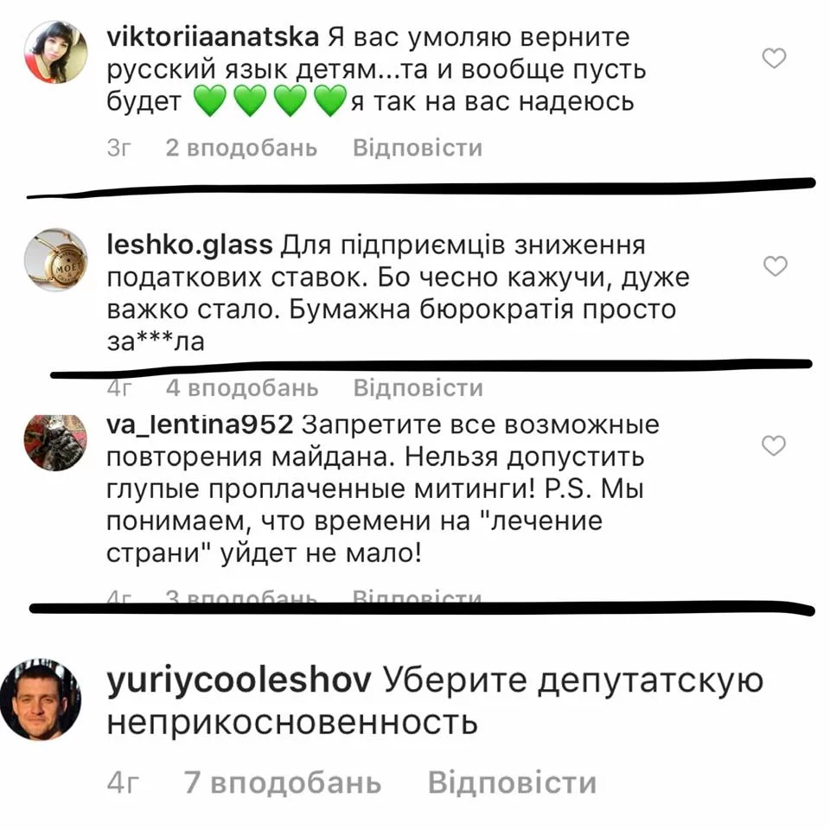
Task: Open viktoriiaanatska's profile picture
Action: click(56, 52)
